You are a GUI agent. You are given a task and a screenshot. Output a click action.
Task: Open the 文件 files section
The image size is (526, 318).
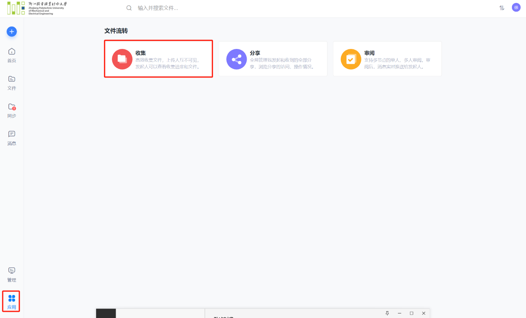click(x=12, y=83)
